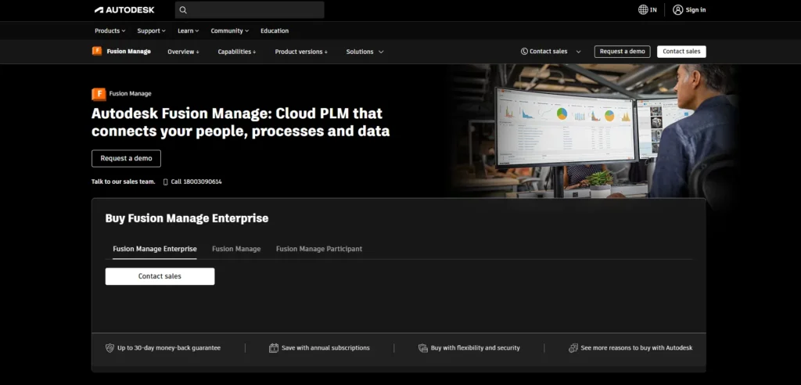Click the white Contact sales header button
This screenshot has height=385, width=801.
tap(681, 51)
